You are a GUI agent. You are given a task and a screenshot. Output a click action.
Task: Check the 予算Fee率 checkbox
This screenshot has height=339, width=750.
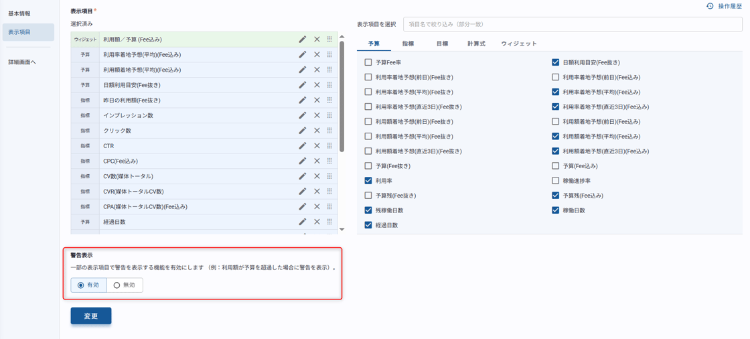click(368, 62)
